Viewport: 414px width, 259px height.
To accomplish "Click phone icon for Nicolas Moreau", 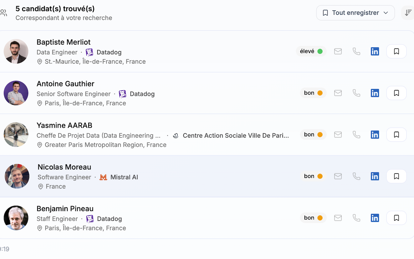I will pos(356,176).
